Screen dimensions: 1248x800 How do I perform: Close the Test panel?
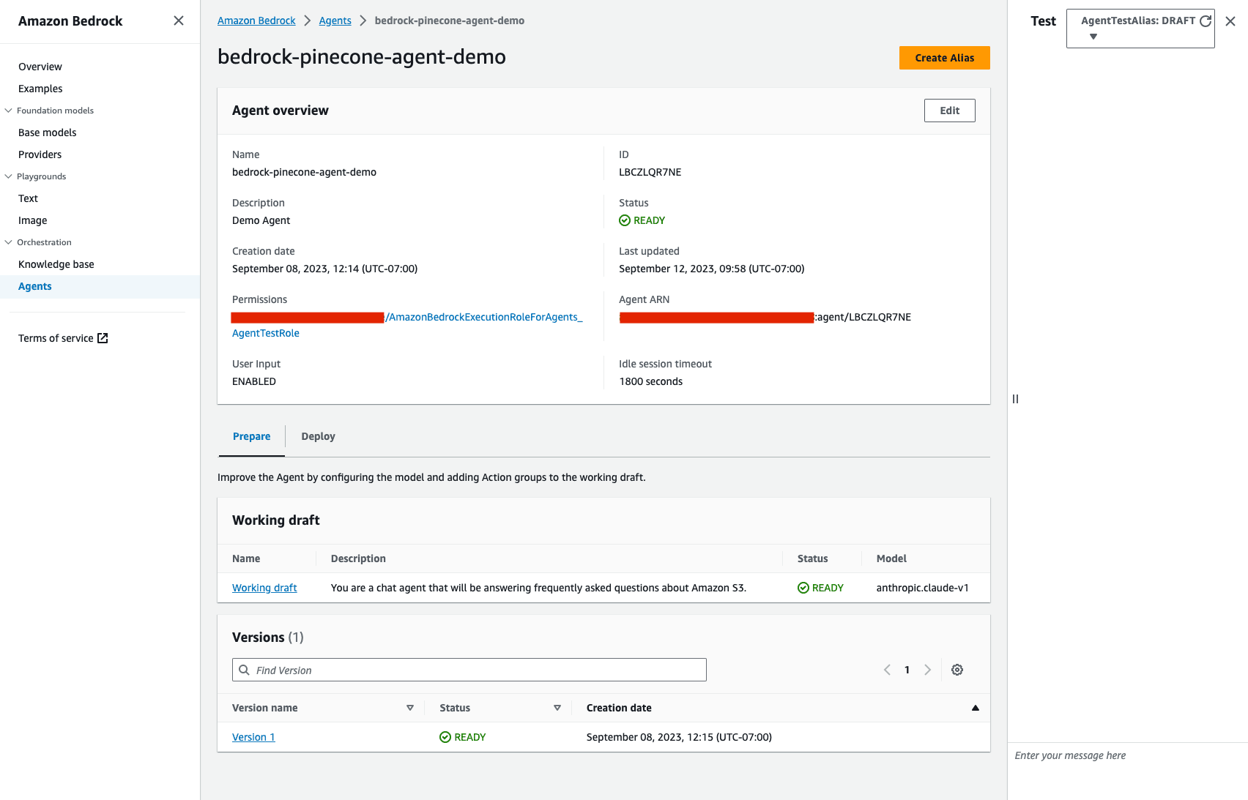click(x=1230, y=21)
